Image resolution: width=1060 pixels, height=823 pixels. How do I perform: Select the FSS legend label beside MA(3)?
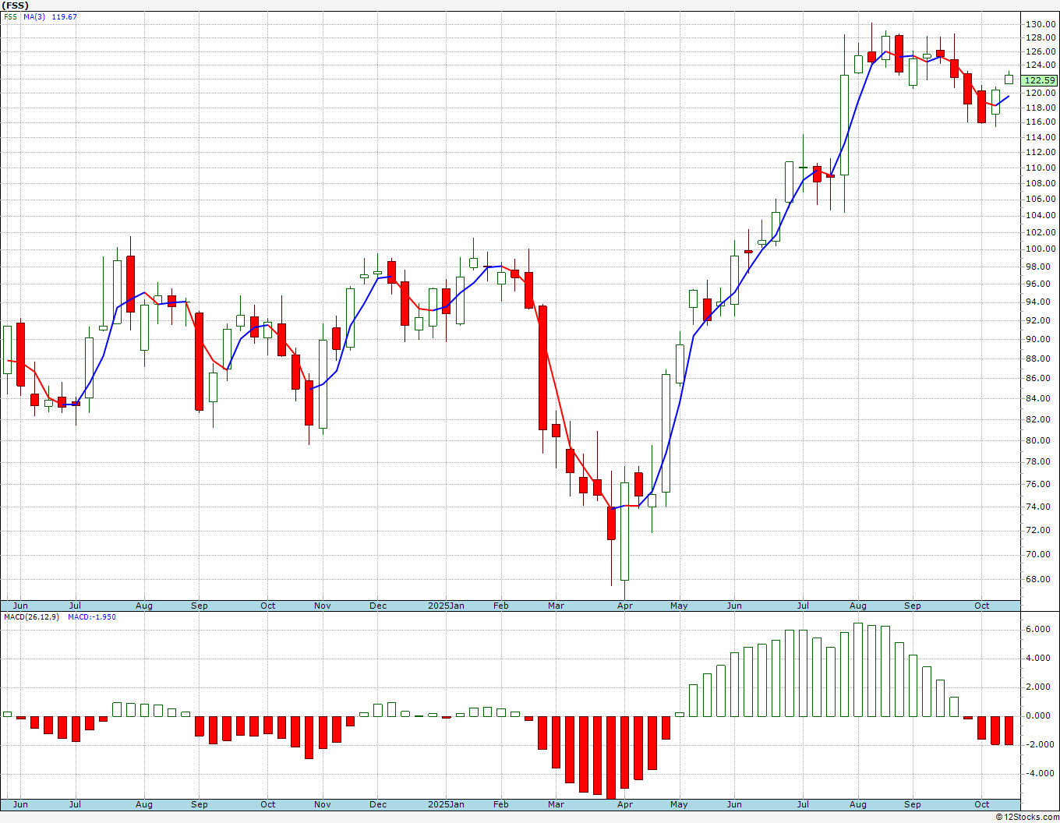point(11,16)
